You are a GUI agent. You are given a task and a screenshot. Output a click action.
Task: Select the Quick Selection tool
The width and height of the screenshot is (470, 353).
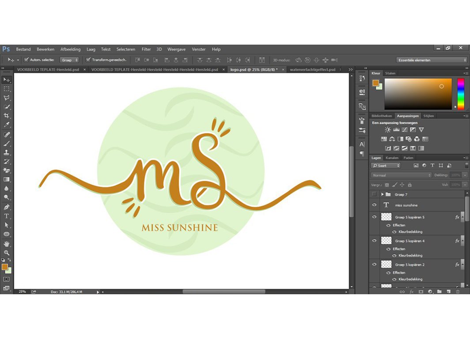pos(7,107)
